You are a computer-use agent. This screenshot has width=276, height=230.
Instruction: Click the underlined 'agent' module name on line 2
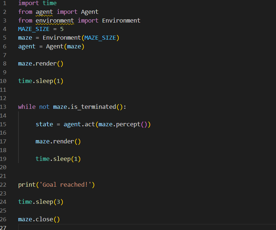44,12
